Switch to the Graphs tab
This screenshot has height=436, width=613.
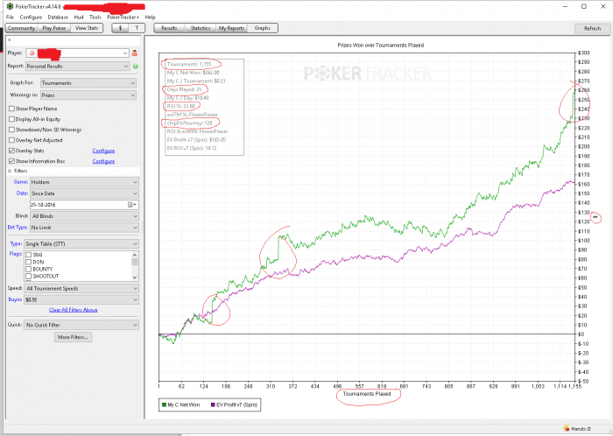coord(263,28)
